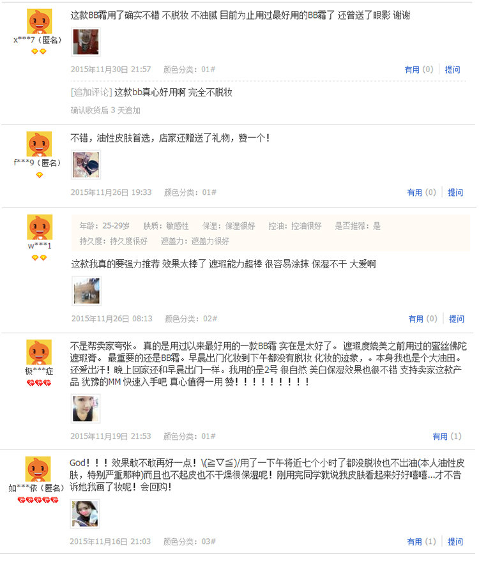Click red heart rating badges under 极***症
The height and width of the screenshot is (567, 479).
tap(39, 382)
